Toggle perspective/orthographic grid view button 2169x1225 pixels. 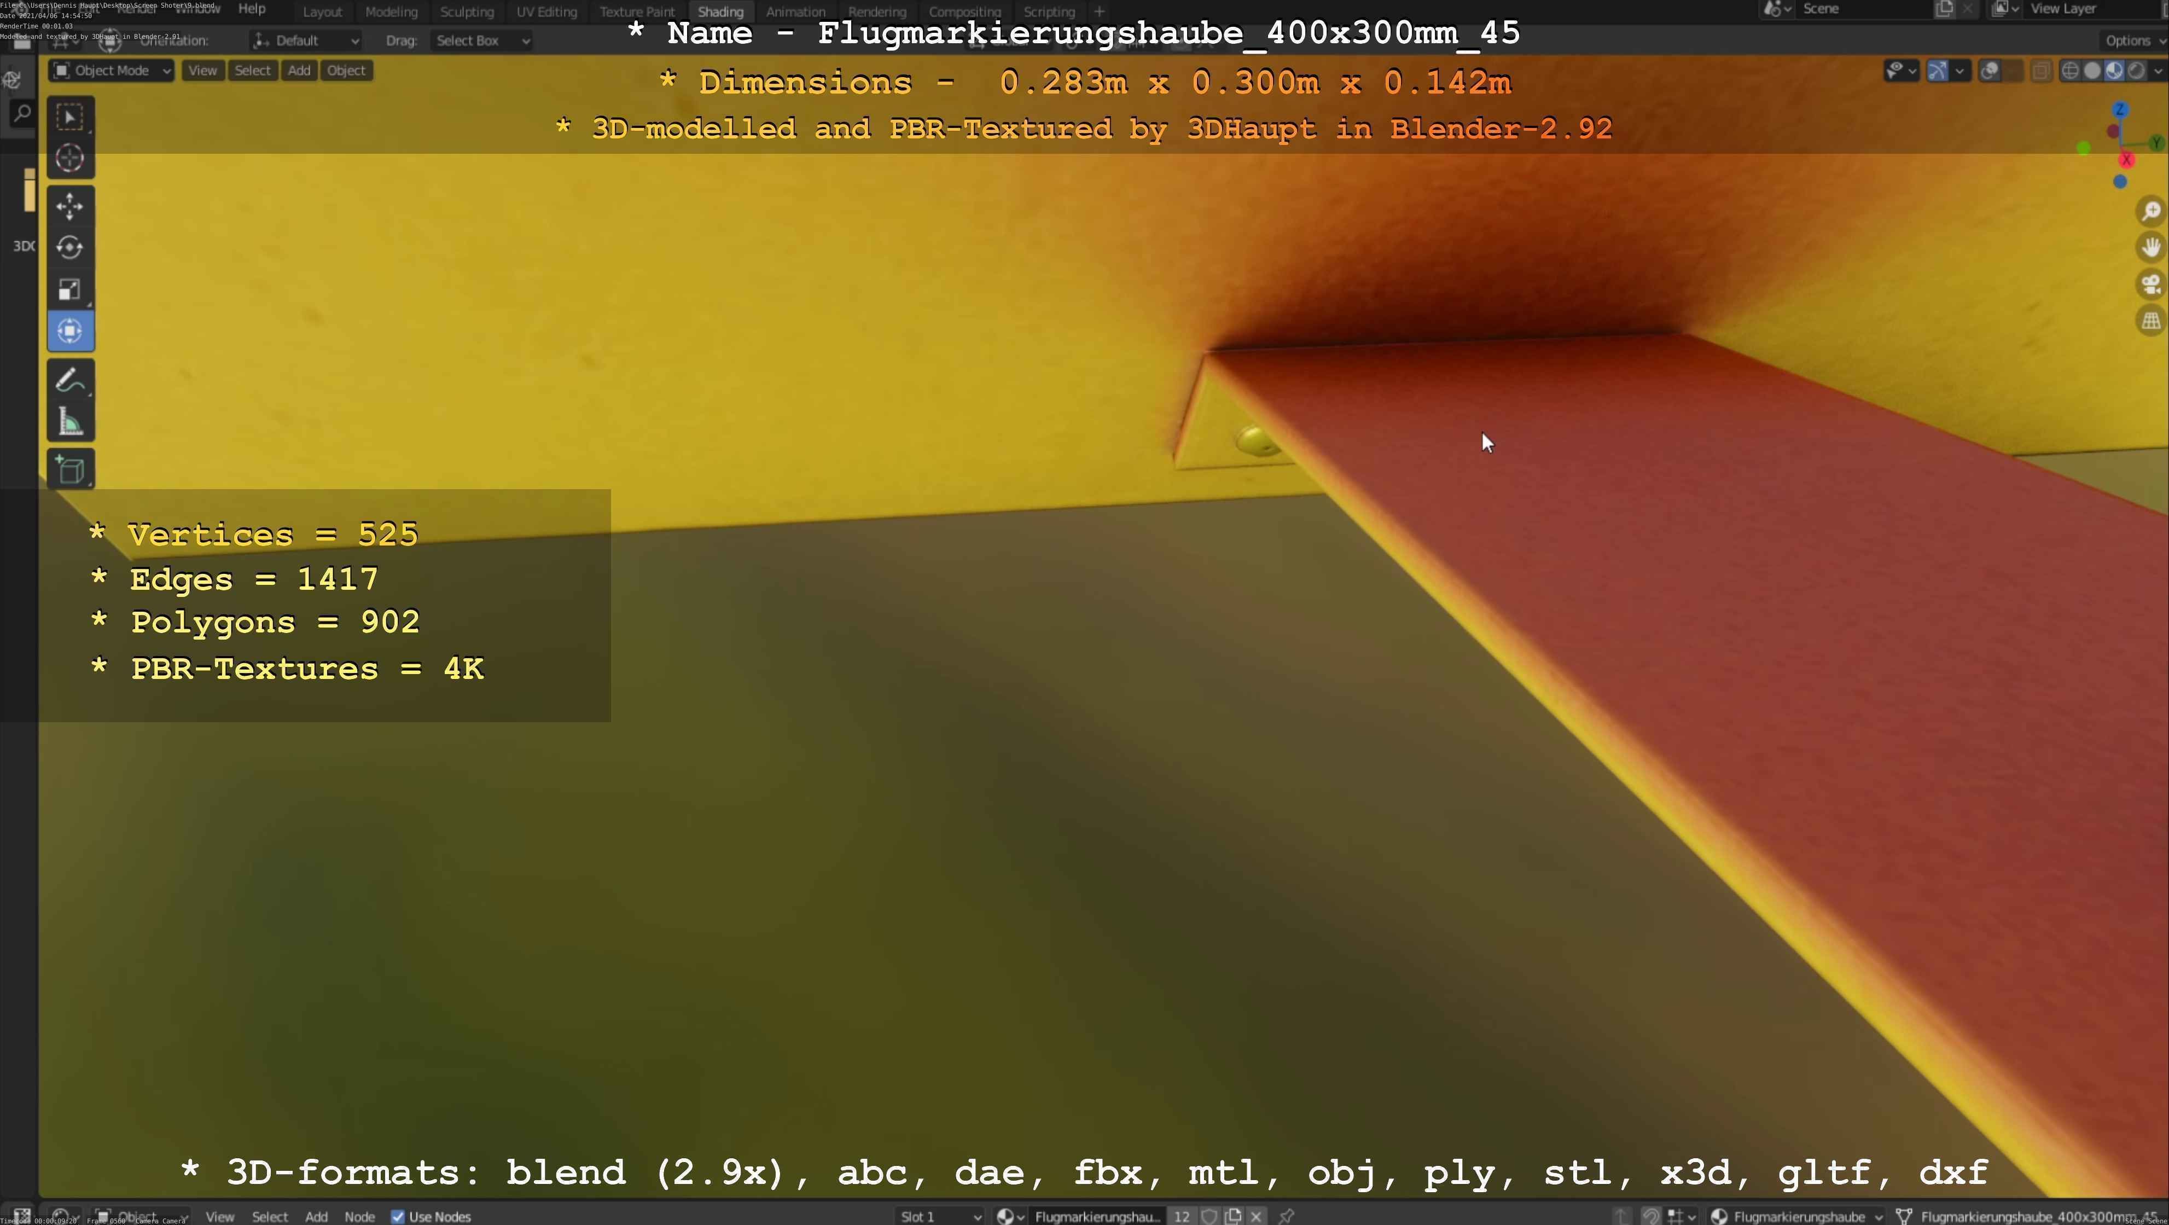2150,321
